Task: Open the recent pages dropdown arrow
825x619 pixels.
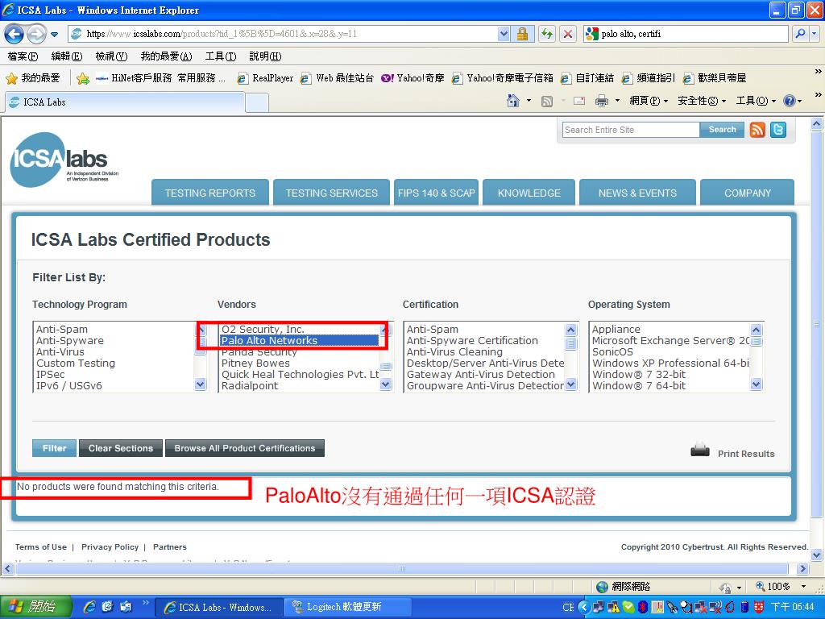Action: (55, 35)
